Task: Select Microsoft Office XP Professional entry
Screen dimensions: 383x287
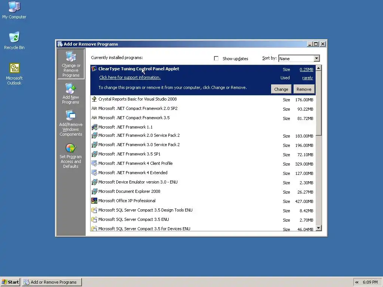Action: (203, 201)
